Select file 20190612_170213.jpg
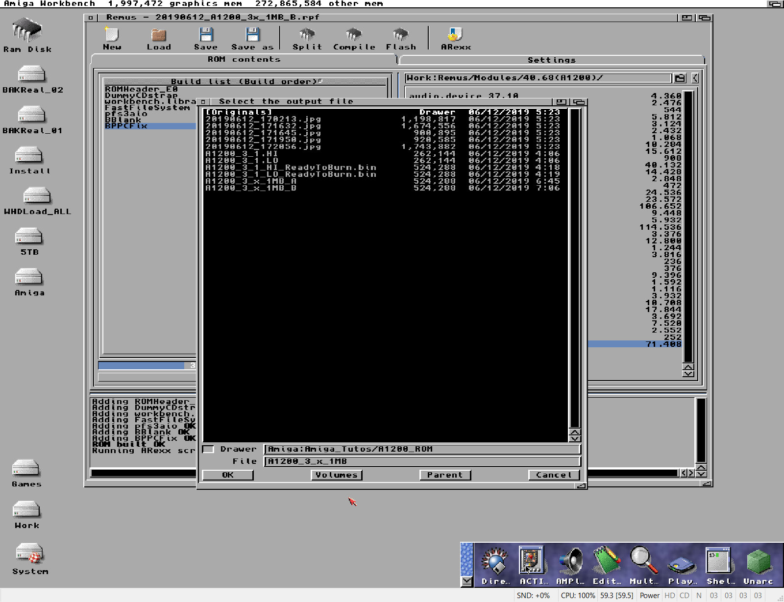Viewport: 784px width, 602px height. [385, 119]
